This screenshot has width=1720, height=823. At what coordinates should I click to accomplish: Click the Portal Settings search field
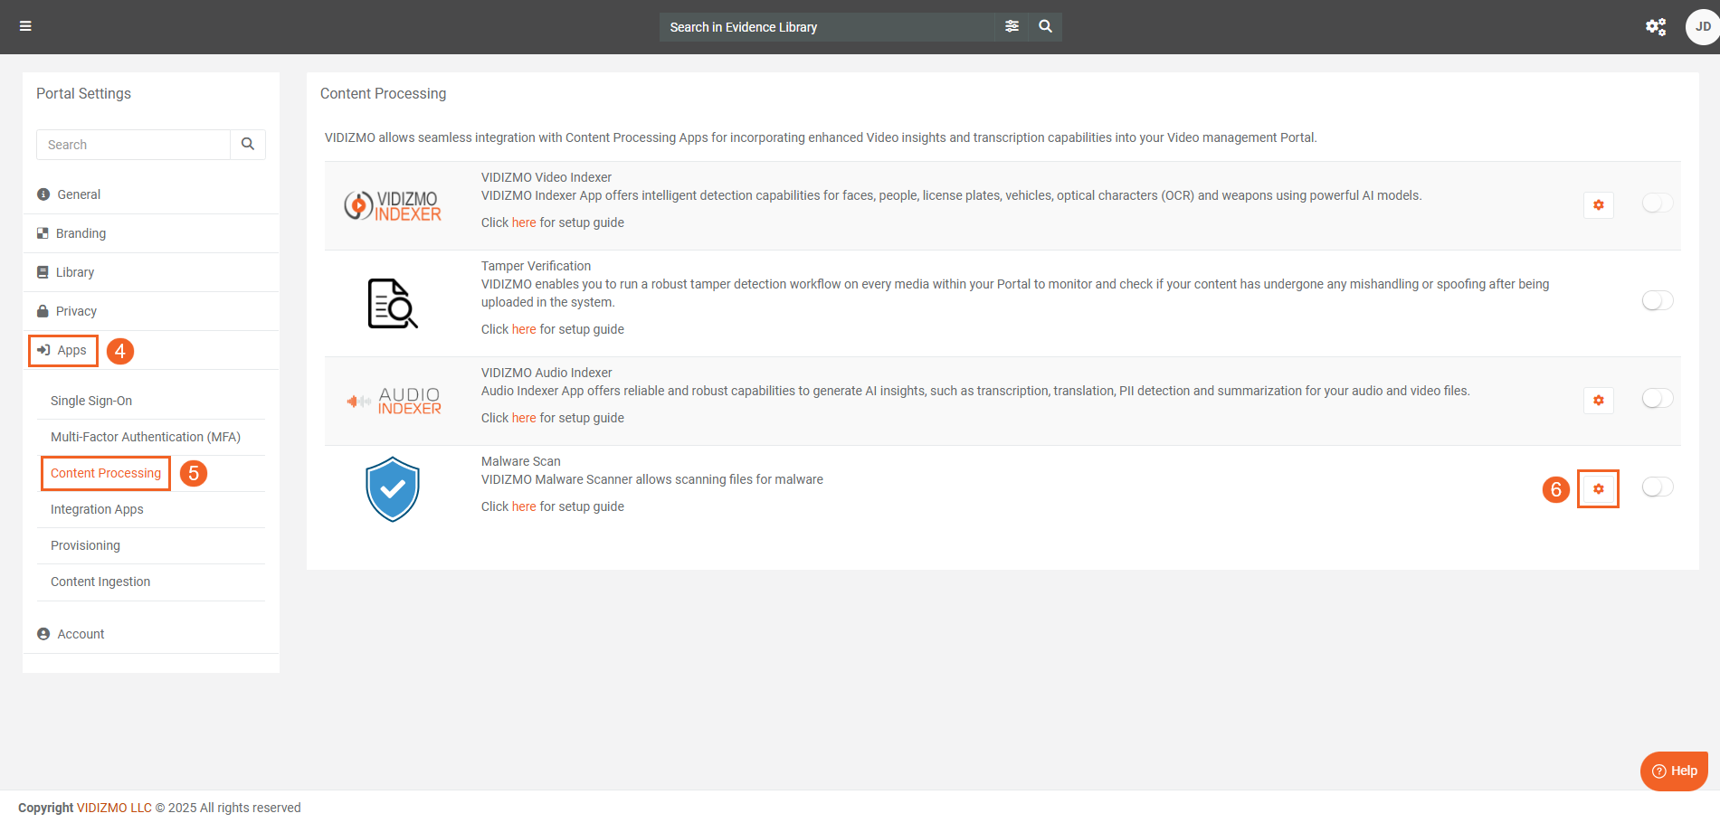click(133, 145)
